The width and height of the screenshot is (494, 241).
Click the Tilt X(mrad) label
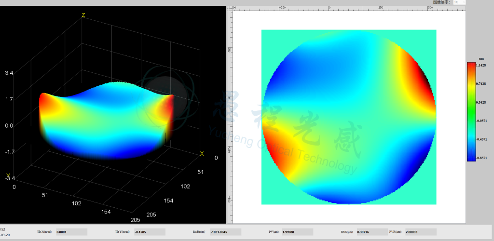click(x=43, y=232)
